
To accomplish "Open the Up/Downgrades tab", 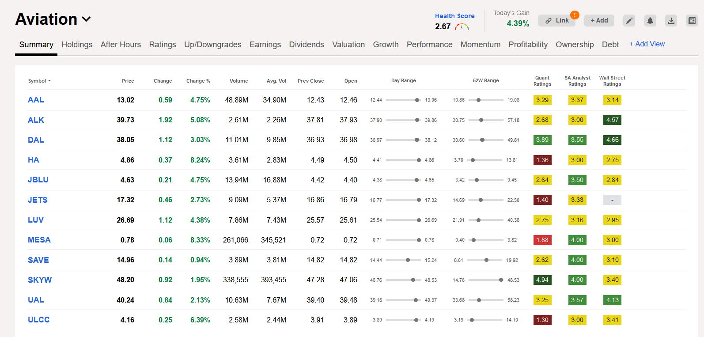I will (x=213, y=45).
